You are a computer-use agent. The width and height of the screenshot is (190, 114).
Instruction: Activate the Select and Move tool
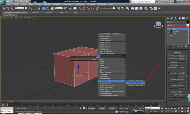coord(44,8)
